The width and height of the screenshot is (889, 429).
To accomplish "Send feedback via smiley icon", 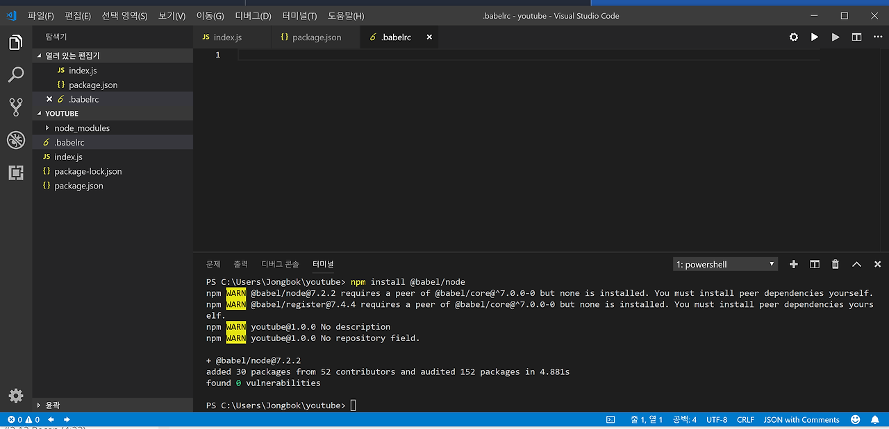I will tap(856, 420).
